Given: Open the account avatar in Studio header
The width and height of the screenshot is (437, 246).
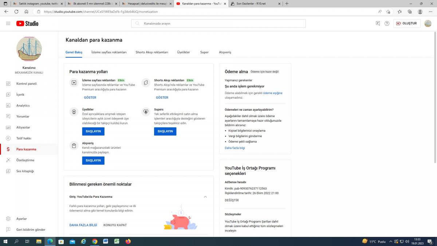Looking at the screenshot, I should coord(428,23).
